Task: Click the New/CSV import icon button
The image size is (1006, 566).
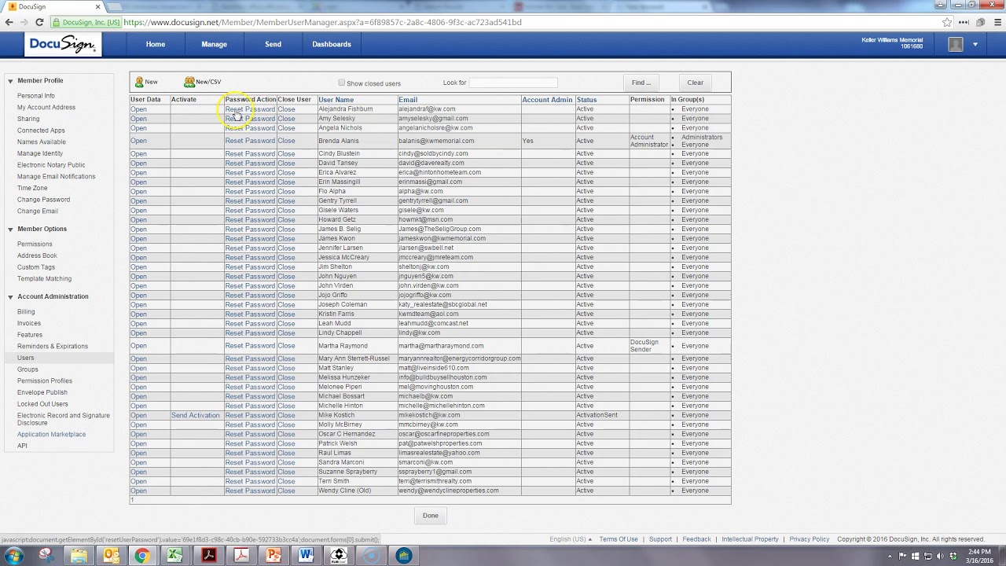Action: point(202,82)
